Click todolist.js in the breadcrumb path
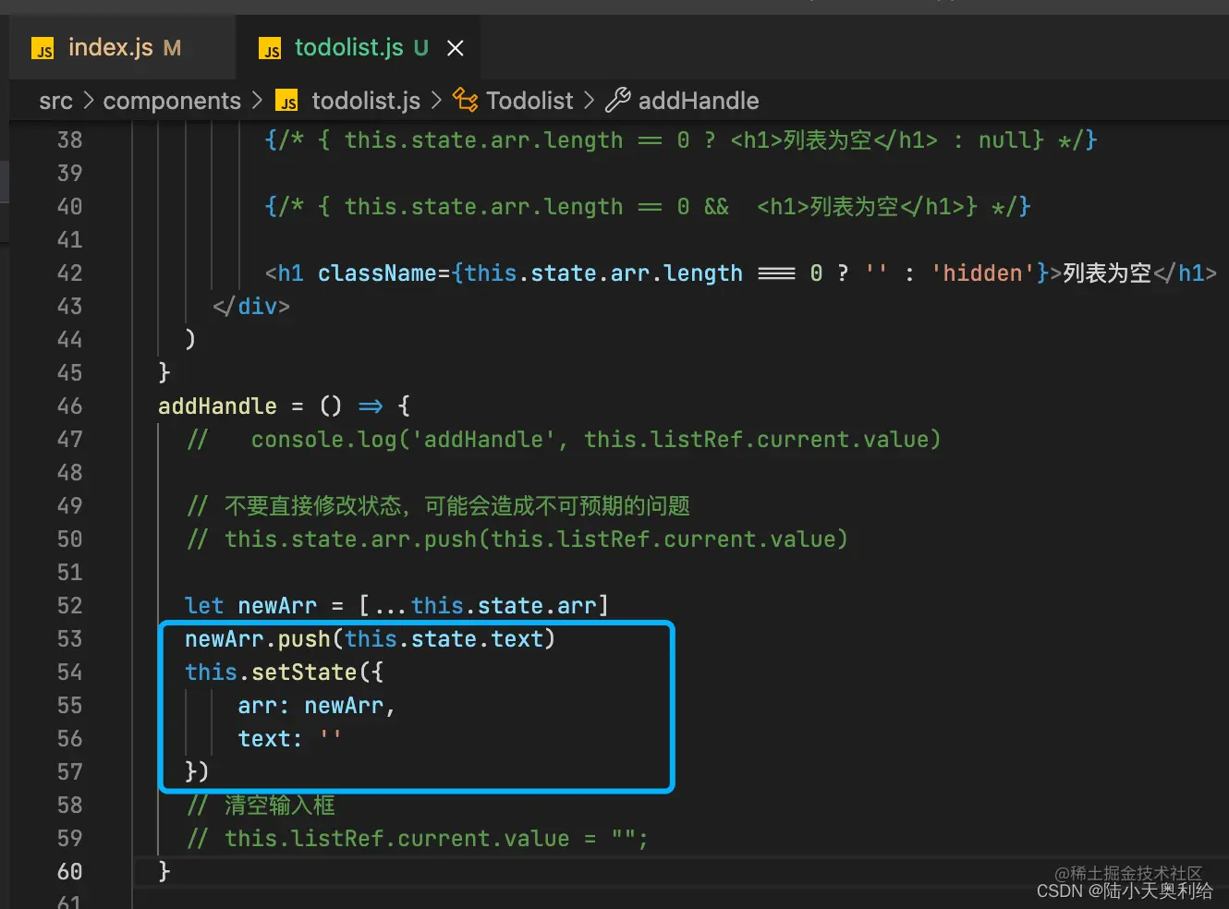 click(x=366, y=101)
